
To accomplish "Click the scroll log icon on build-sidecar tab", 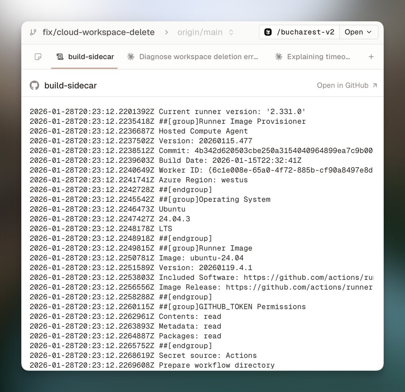I will point(59,57).
